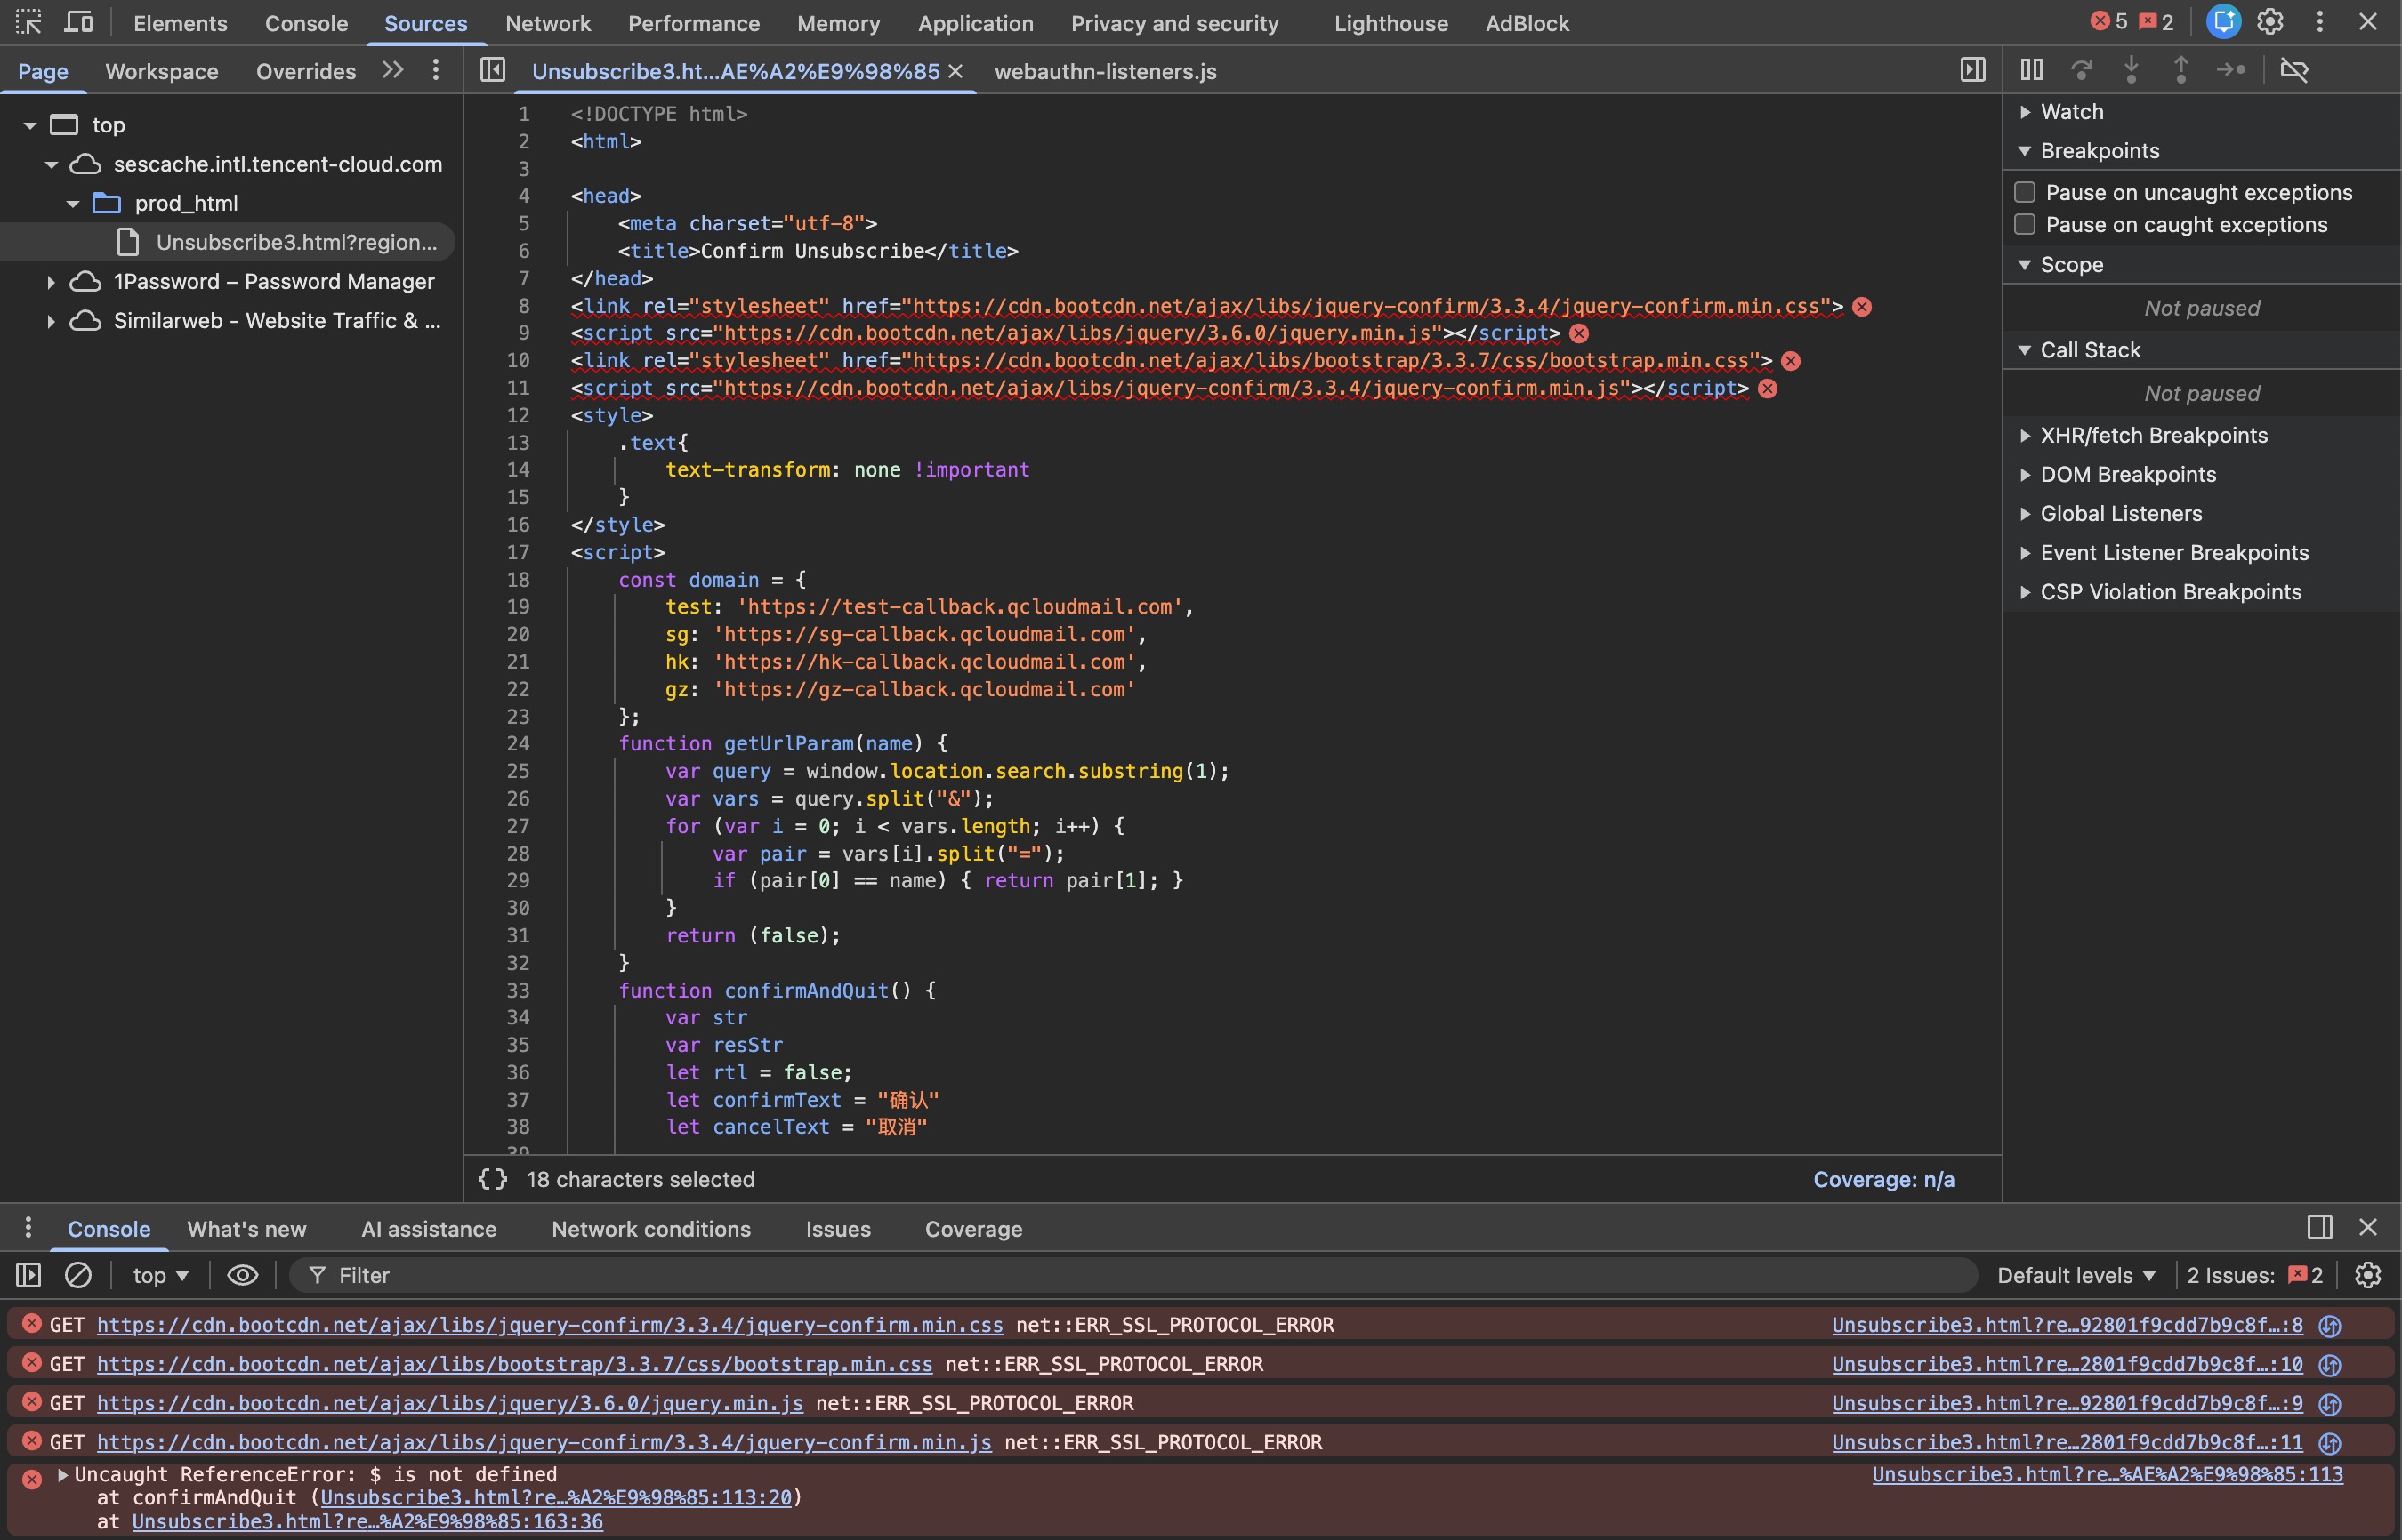Open the 2 Issues counter

coord(2254,1275)
